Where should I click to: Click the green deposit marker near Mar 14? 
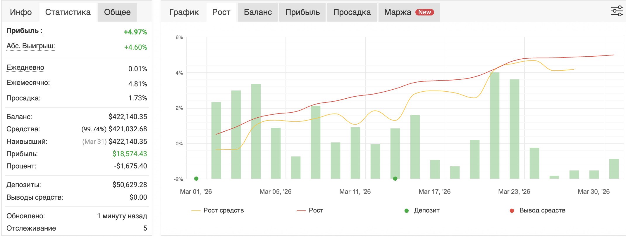[395, 179]
